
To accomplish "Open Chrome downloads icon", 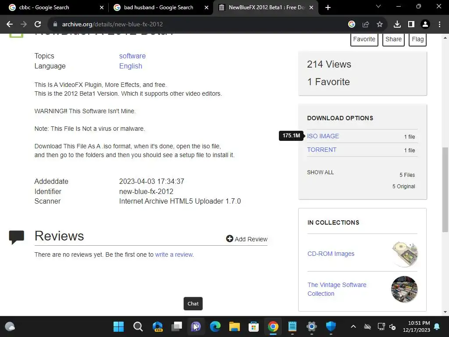I will coord(397,25).
